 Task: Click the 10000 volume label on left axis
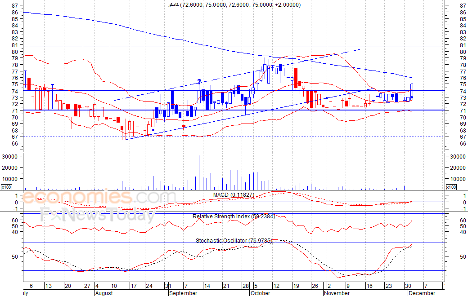pyautogui.click(x=10, y=179)
